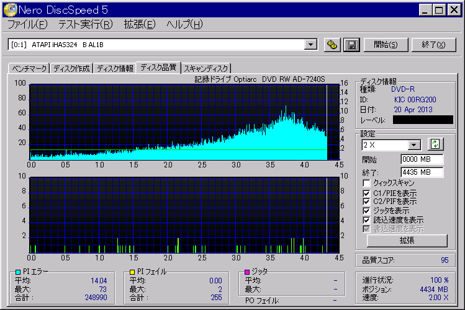Click the PI フェイル lower graph area
Image resolution: width=465 pixels, height=310 pixels.
(184, 215)
